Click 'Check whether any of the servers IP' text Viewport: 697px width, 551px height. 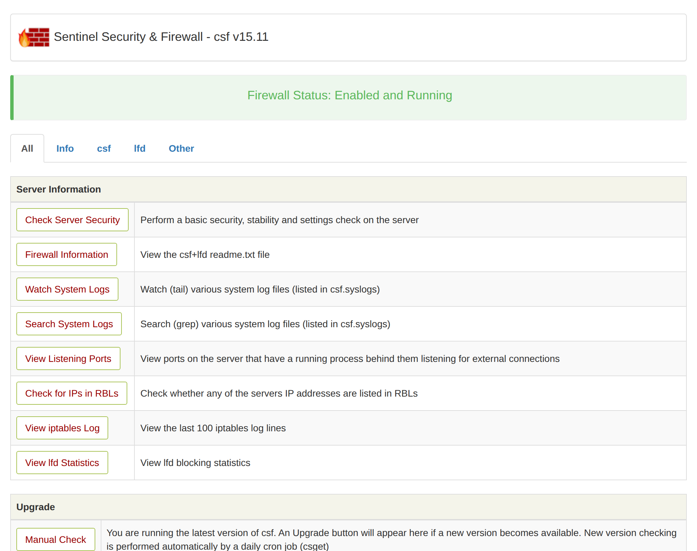click(x=279, y=393)
